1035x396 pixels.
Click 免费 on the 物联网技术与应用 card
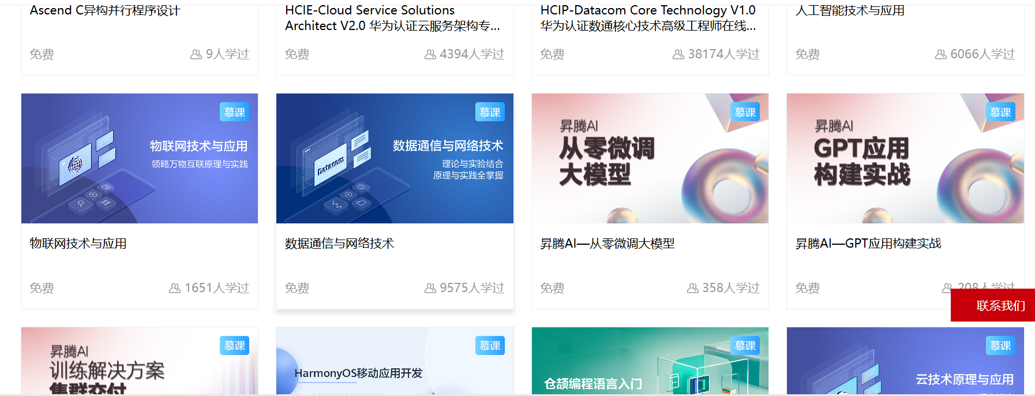pos(42,288)
